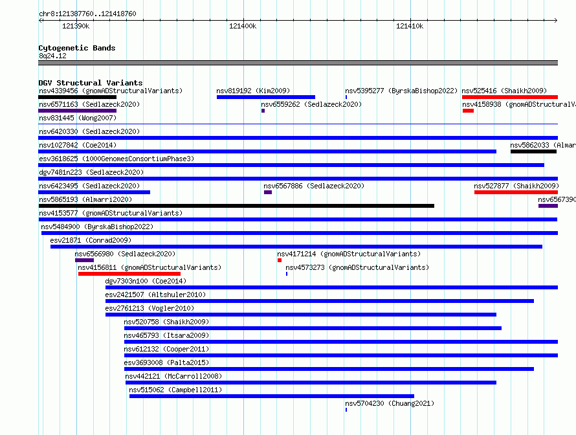Open nsv6571163 (Sedlazeck2020) label
The height and width of the screenshot is (435, 576).
pos(89,104)
